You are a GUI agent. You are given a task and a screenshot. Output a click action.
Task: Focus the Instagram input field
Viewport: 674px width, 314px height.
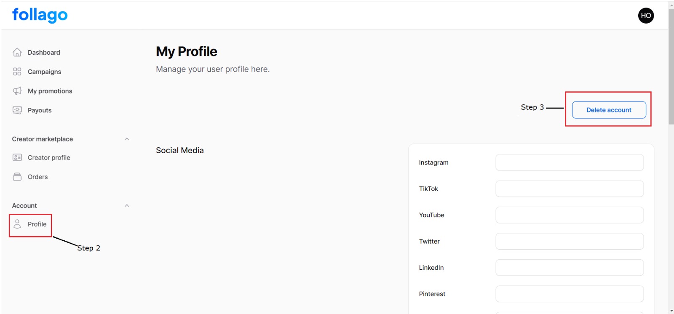pyautogui.click(x=570, y=162)
